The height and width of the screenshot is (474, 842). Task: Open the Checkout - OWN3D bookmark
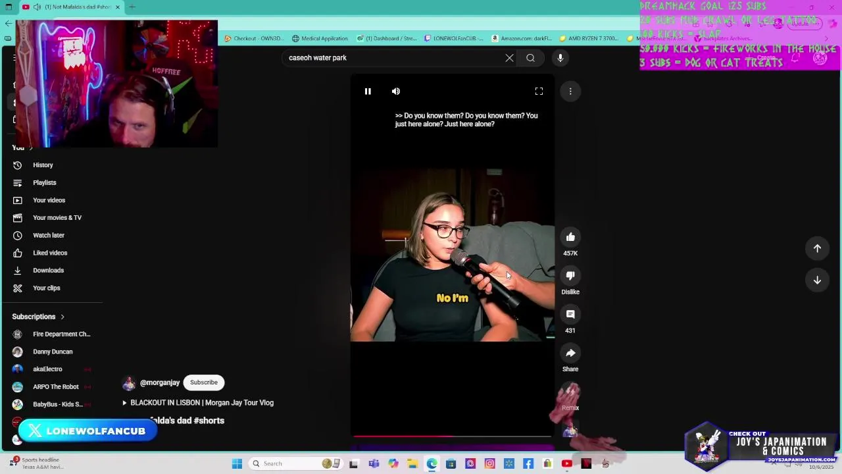click(x=254, y=38)
